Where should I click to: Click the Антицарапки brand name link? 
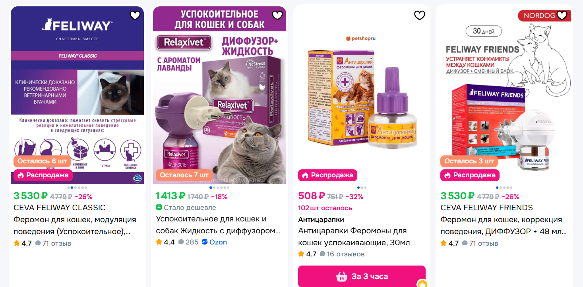[x=321, y=219]
